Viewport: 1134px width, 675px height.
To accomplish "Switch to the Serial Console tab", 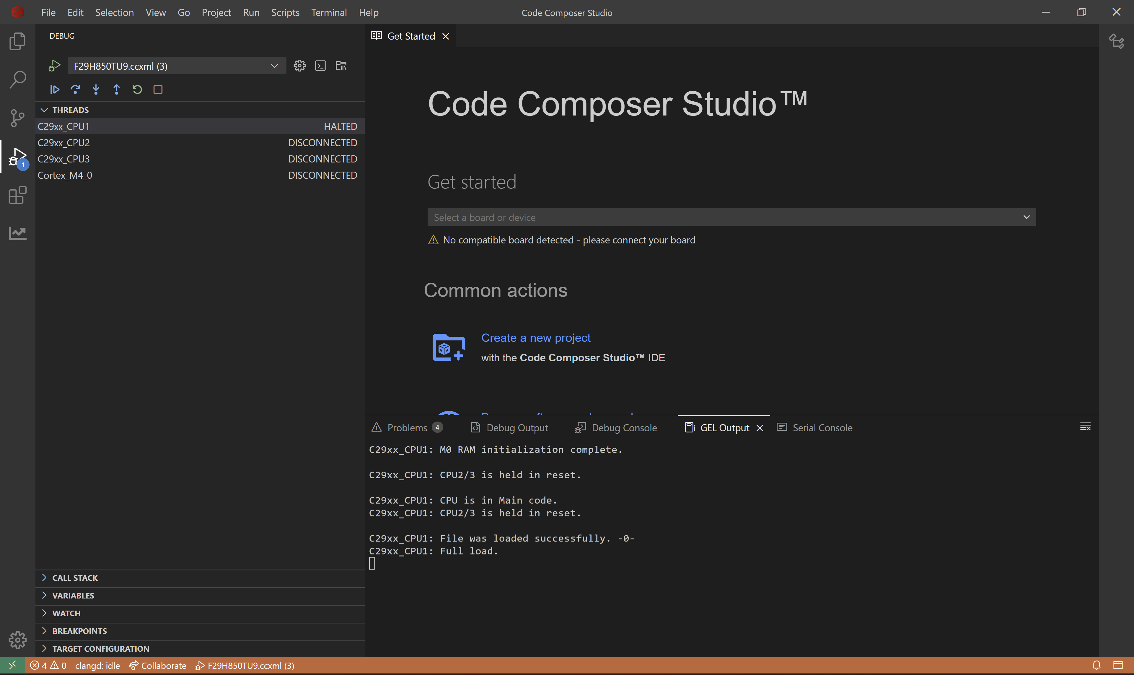I will 822,427.
